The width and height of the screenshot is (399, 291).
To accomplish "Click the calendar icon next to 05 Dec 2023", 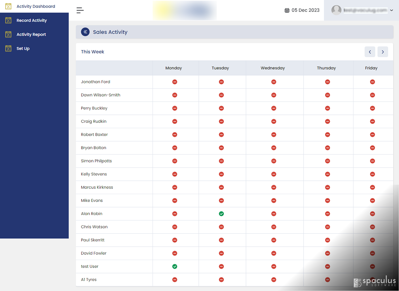I will (287, 10).
